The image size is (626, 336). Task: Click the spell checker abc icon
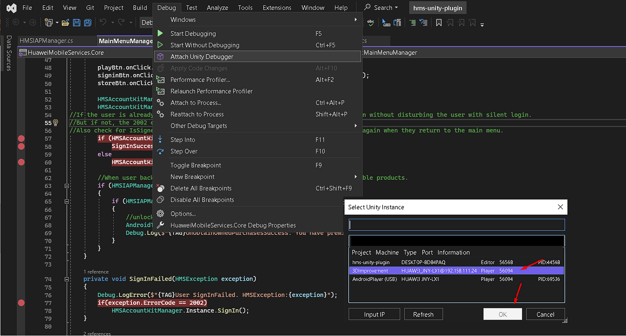click(x=371, y=22)
